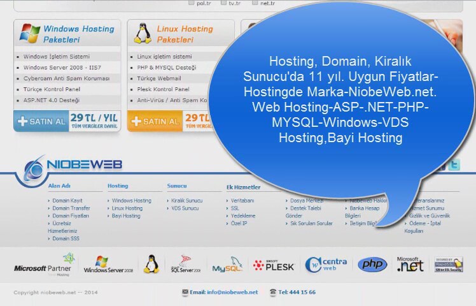Open the Gizlilik ve Güvenlik link
This screenshot has height=306, width=476.
[x=430, y=216]
